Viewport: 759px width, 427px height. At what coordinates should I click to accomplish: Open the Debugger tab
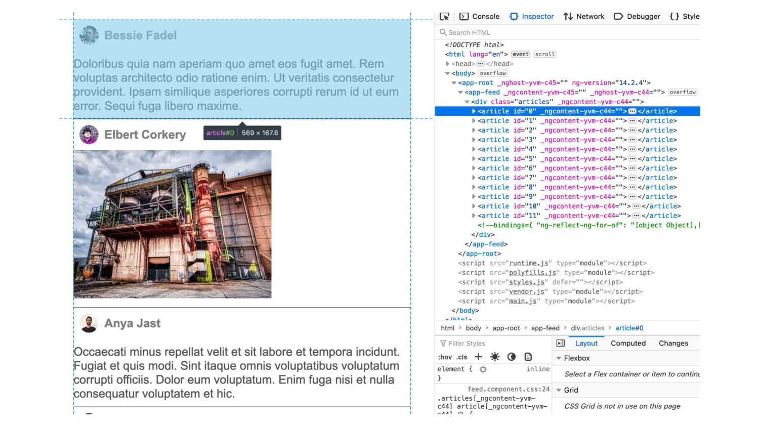[x=637, y=17]
